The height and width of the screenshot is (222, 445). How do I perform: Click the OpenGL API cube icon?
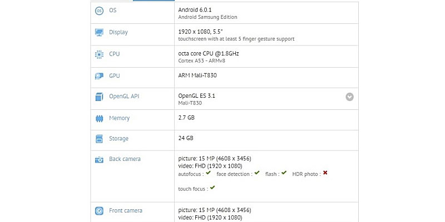pos(99,97)
